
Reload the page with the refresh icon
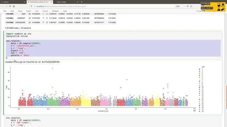click(10, 6)
